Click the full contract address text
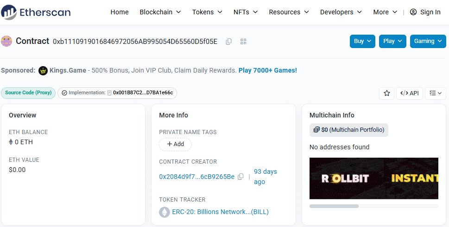Image resolution: width=449 pixels, height=227 pixels. coord(135,42)
